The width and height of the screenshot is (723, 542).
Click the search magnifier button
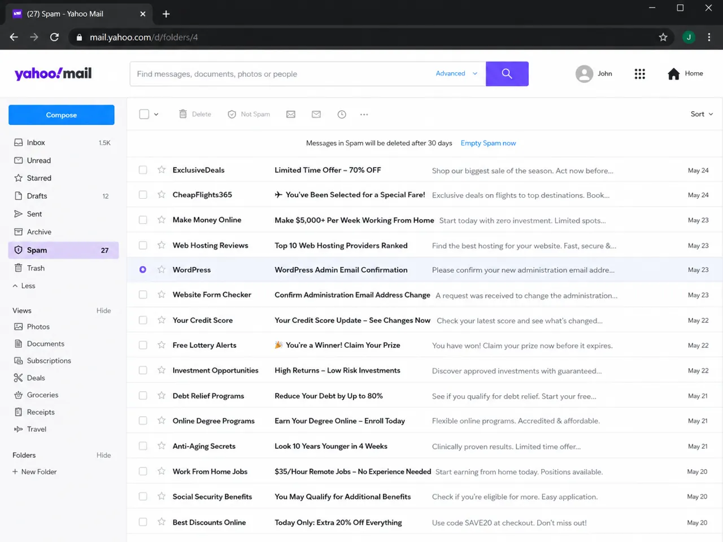coord(507,74)
